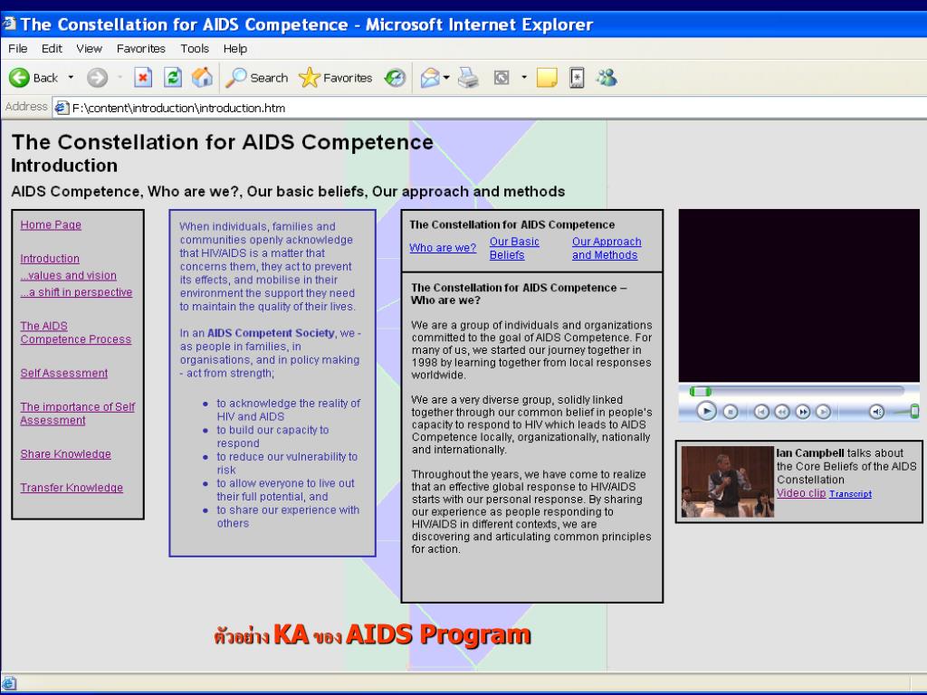Click the IE window title bar icon
Viewport: 927px width, 695px height.
point(9,24)
